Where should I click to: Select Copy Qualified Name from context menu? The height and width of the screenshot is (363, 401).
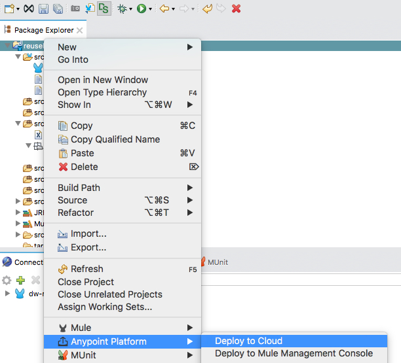point(115,139)
